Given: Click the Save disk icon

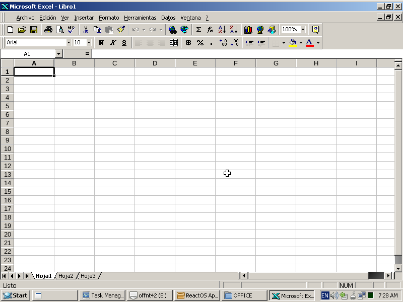Looking at the screenshot, I should pos(34,30).
